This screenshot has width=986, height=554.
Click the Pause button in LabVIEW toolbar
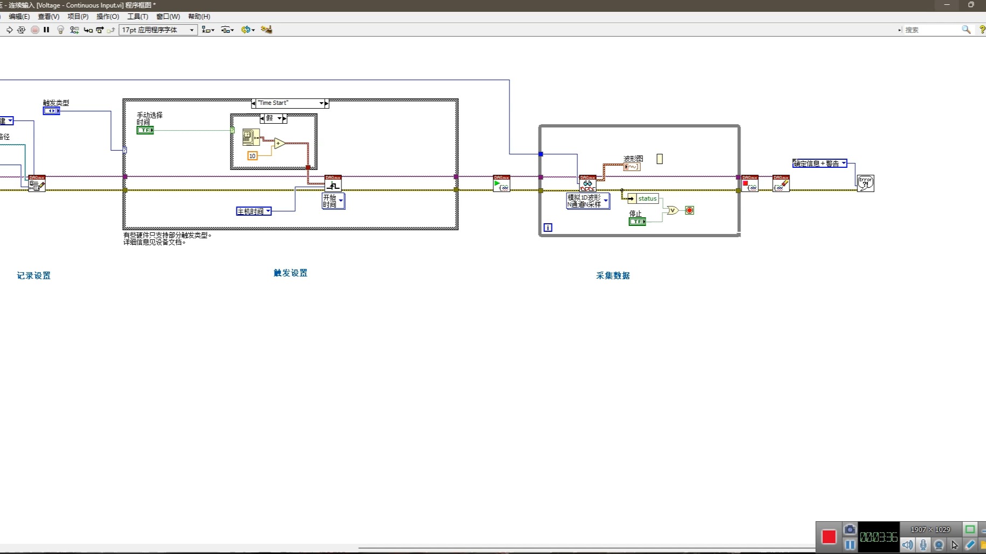46,30
